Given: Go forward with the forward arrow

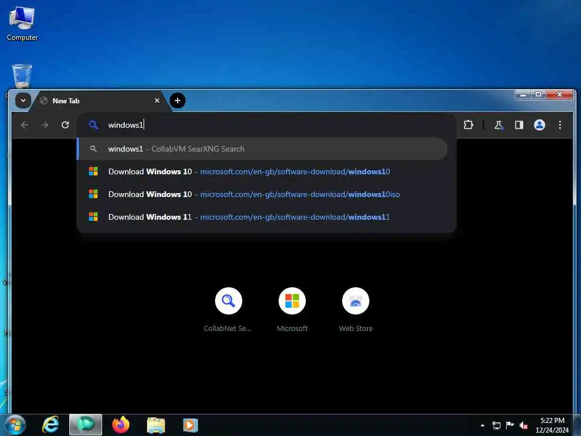Looking at the screenshot, I should coord(45,125).
